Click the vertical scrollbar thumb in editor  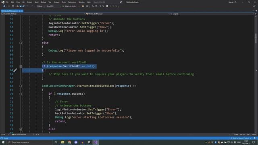point(256,38)
